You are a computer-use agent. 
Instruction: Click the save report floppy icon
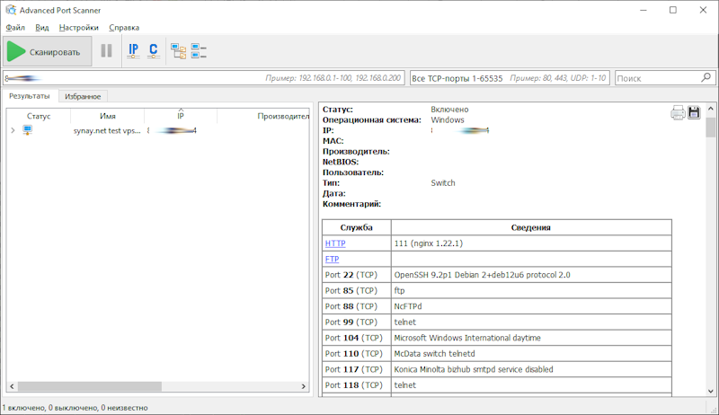tap(694, 112)
